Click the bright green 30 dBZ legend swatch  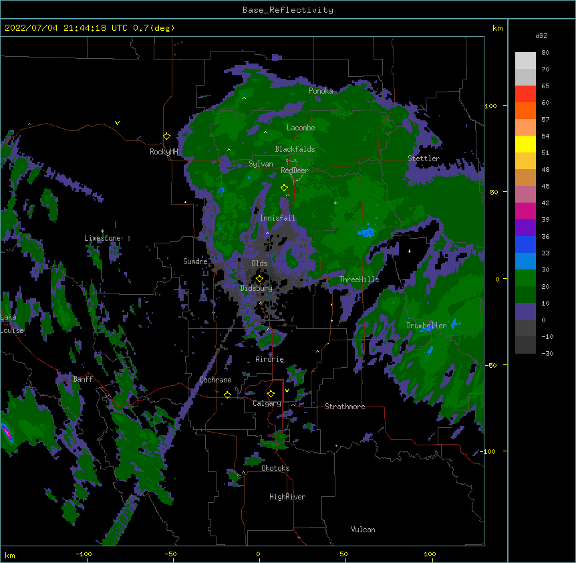[x=525, y=277]
